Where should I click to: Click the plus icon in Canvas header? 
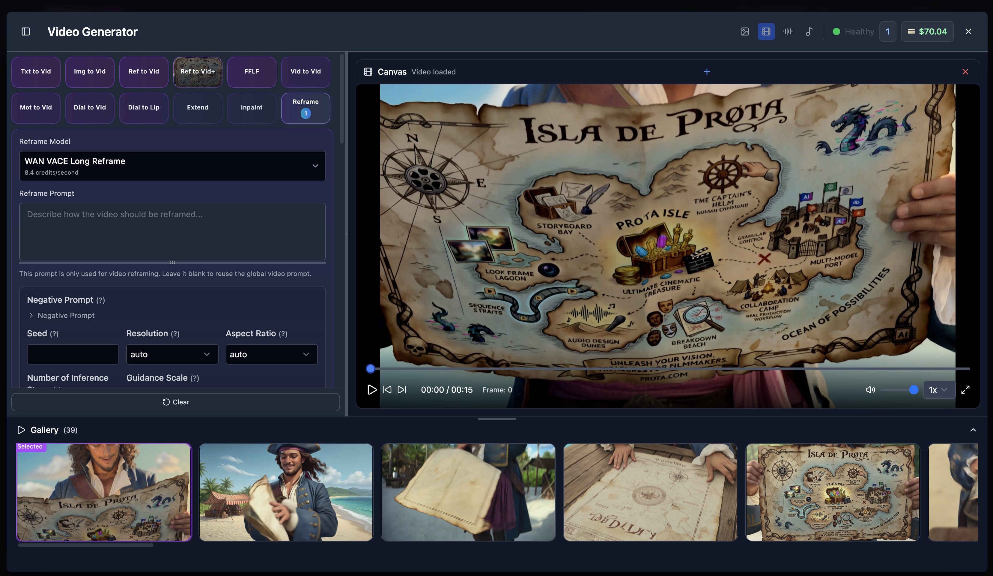click(707, 72)
